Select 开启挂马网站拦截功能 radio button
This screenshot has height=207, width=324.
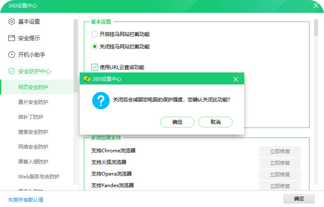click(x=95, y=34)
